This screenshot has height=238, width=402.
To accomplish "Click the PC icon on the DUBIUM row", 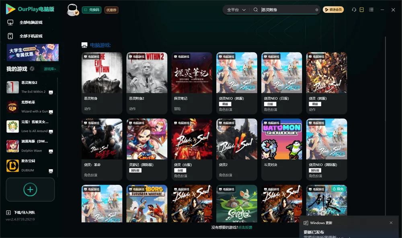I will pos(51,171).
